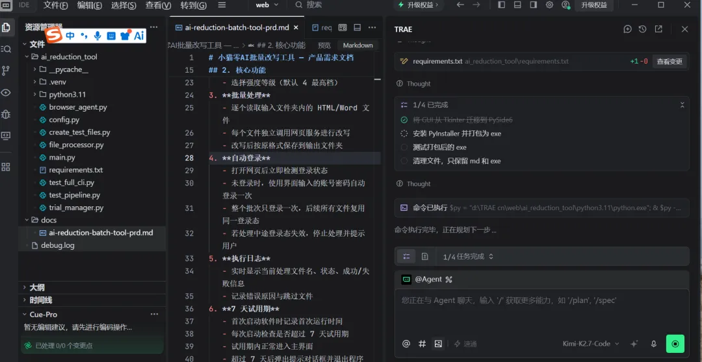Screen dimensions: 702x362
Task: Open the Kimi-K2.7-Code model dropdown
Action: pos(591,344)
